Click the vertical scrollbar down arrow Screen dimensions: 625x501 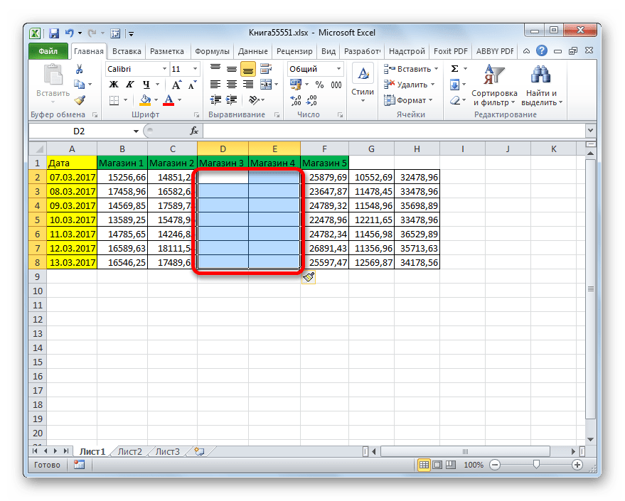point(590,439)
